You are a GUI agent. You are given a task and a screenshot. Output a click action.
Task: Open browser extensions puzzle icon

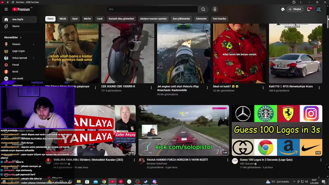[294, 2]
